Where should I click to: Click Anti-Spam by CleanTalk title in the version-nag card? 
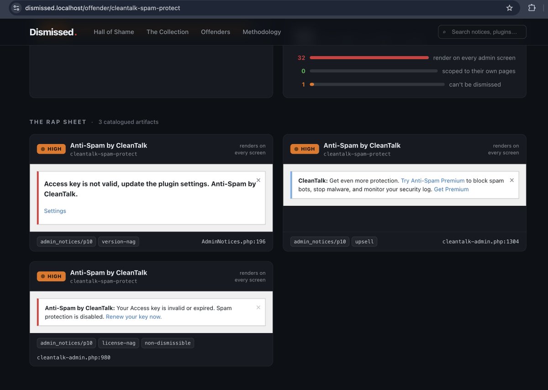(x=109, y=146)
